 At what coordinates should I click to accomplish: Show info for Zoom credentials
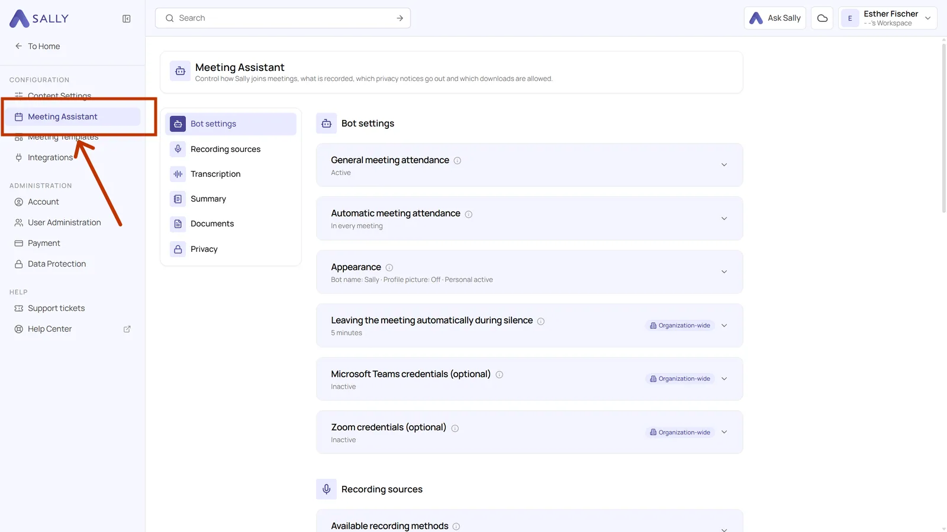point(455,428)
